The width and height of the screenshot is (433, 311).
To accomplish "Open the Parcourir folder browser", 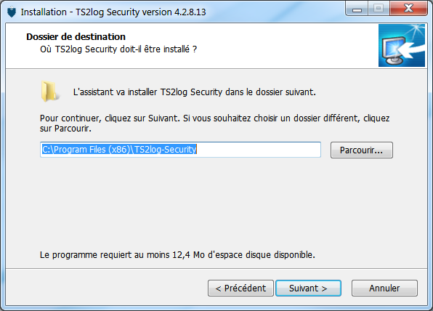I will (362, 150).
